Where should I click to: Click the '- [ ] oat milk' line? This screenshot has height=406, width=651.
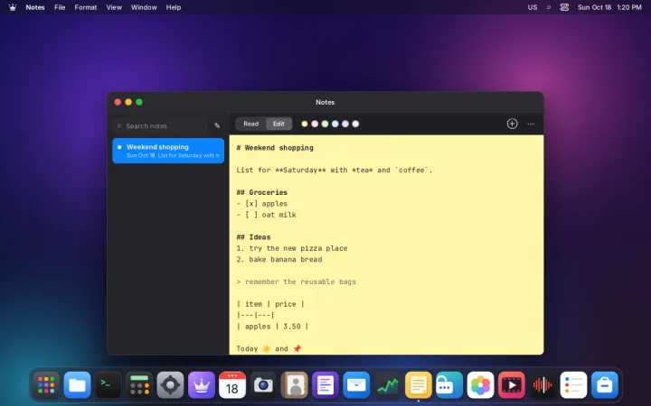click(x=266, y=215)
